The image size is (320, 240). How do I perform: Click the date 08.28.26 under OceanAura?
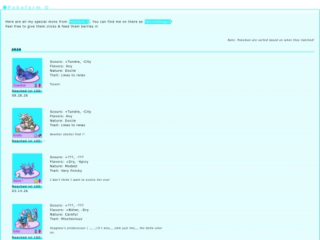coord(20,95)
